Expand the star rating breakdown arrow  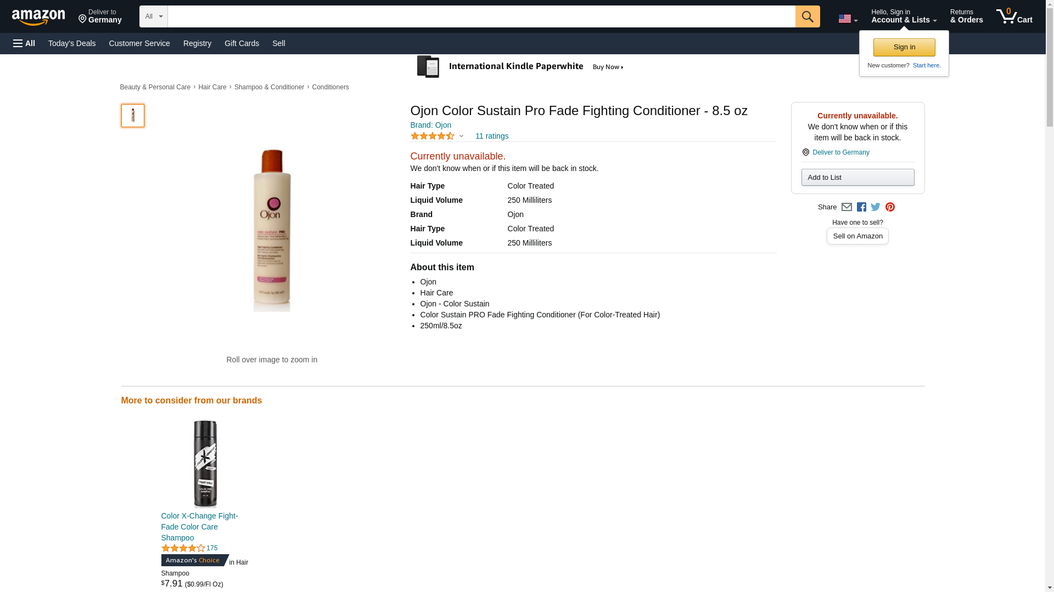click(x=461, y=136)
